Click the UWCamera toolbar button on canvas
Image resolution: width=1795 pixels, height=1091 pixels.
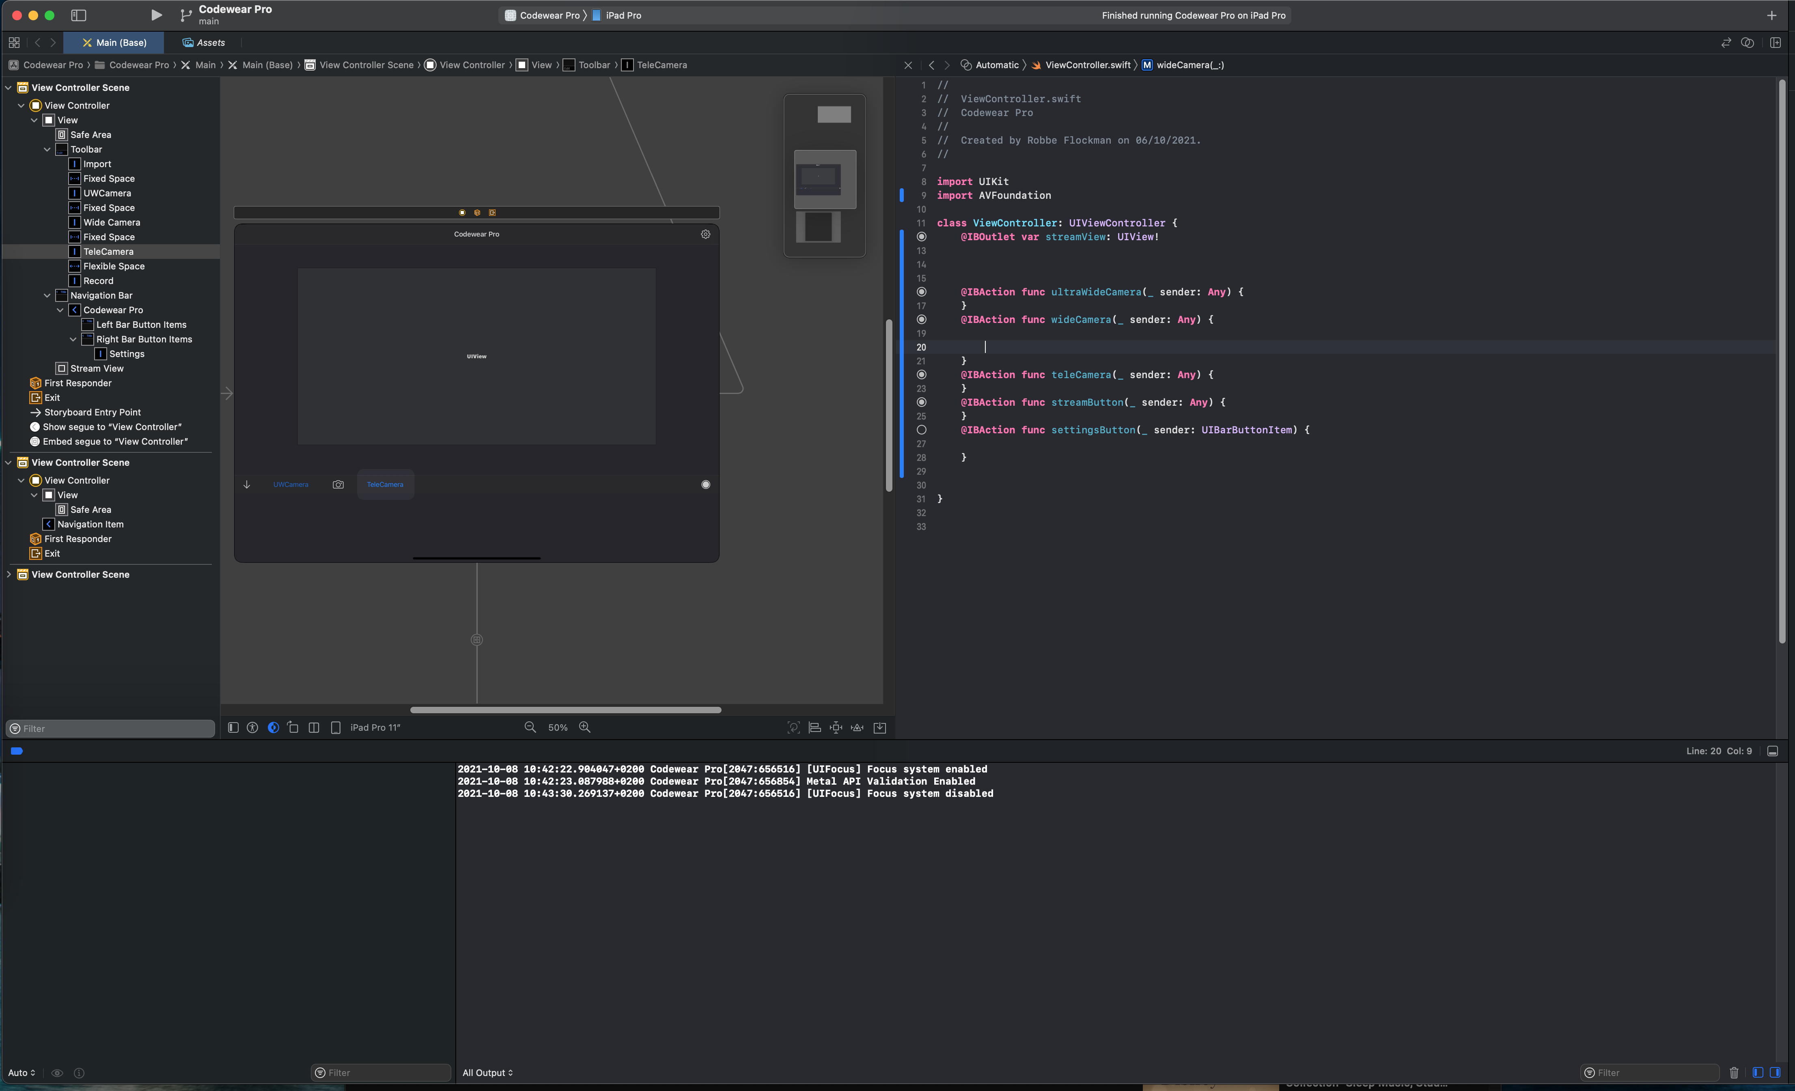[290, 484]
